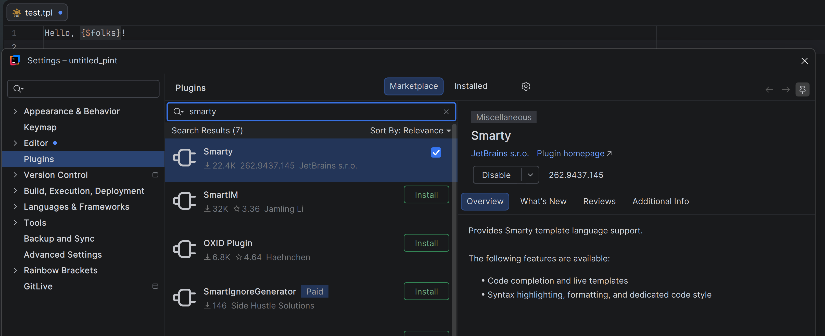Expand the Tools section
Screen dimensions: 825x336
point(15,222)
